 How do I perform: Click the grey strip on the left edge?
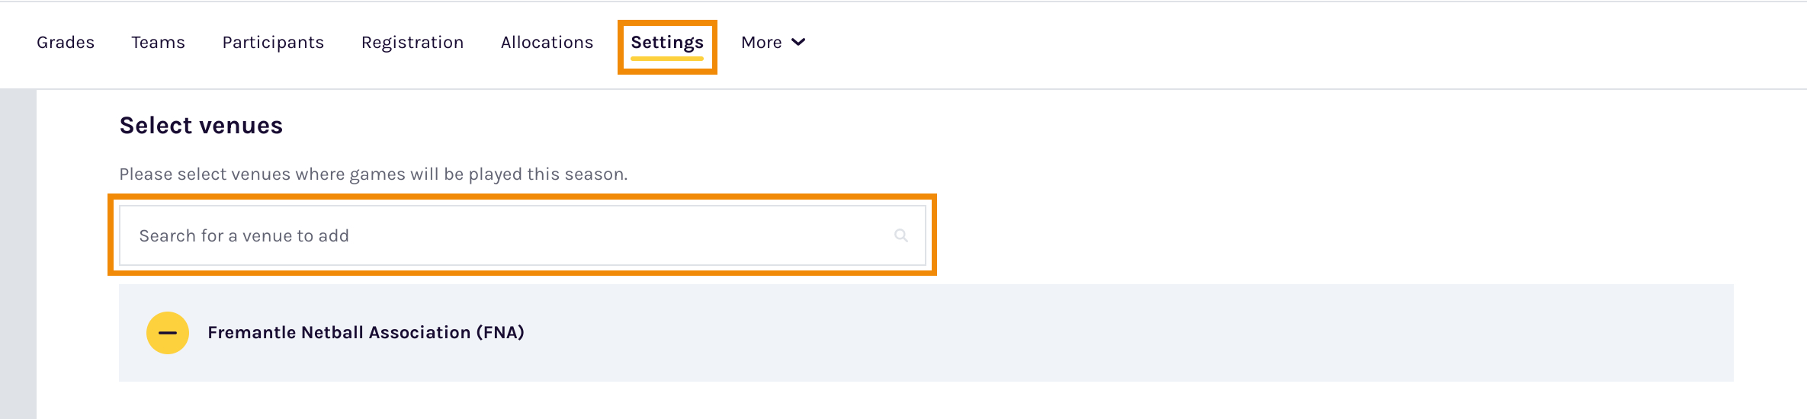click(x=18, y=254)
